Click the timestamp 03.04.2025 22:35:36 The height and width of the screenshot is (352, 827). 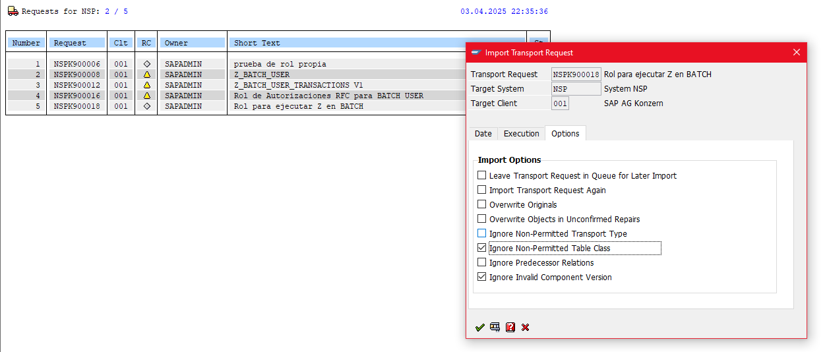tap(505, 11)
